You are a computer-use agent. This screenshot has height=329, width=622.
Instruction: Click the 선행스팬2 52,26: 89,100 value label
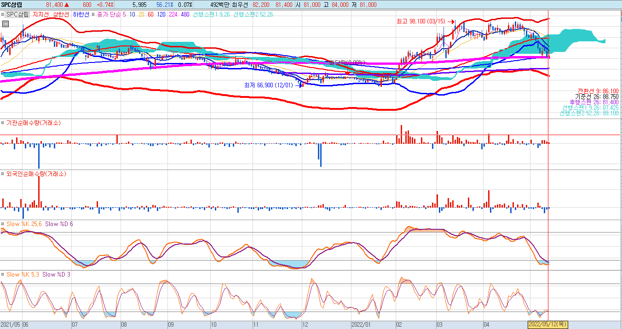[589, 113]
